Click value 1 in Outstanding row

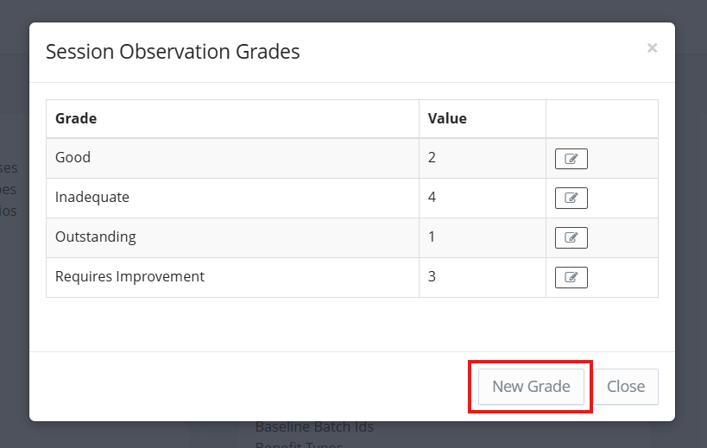point(432,237)
